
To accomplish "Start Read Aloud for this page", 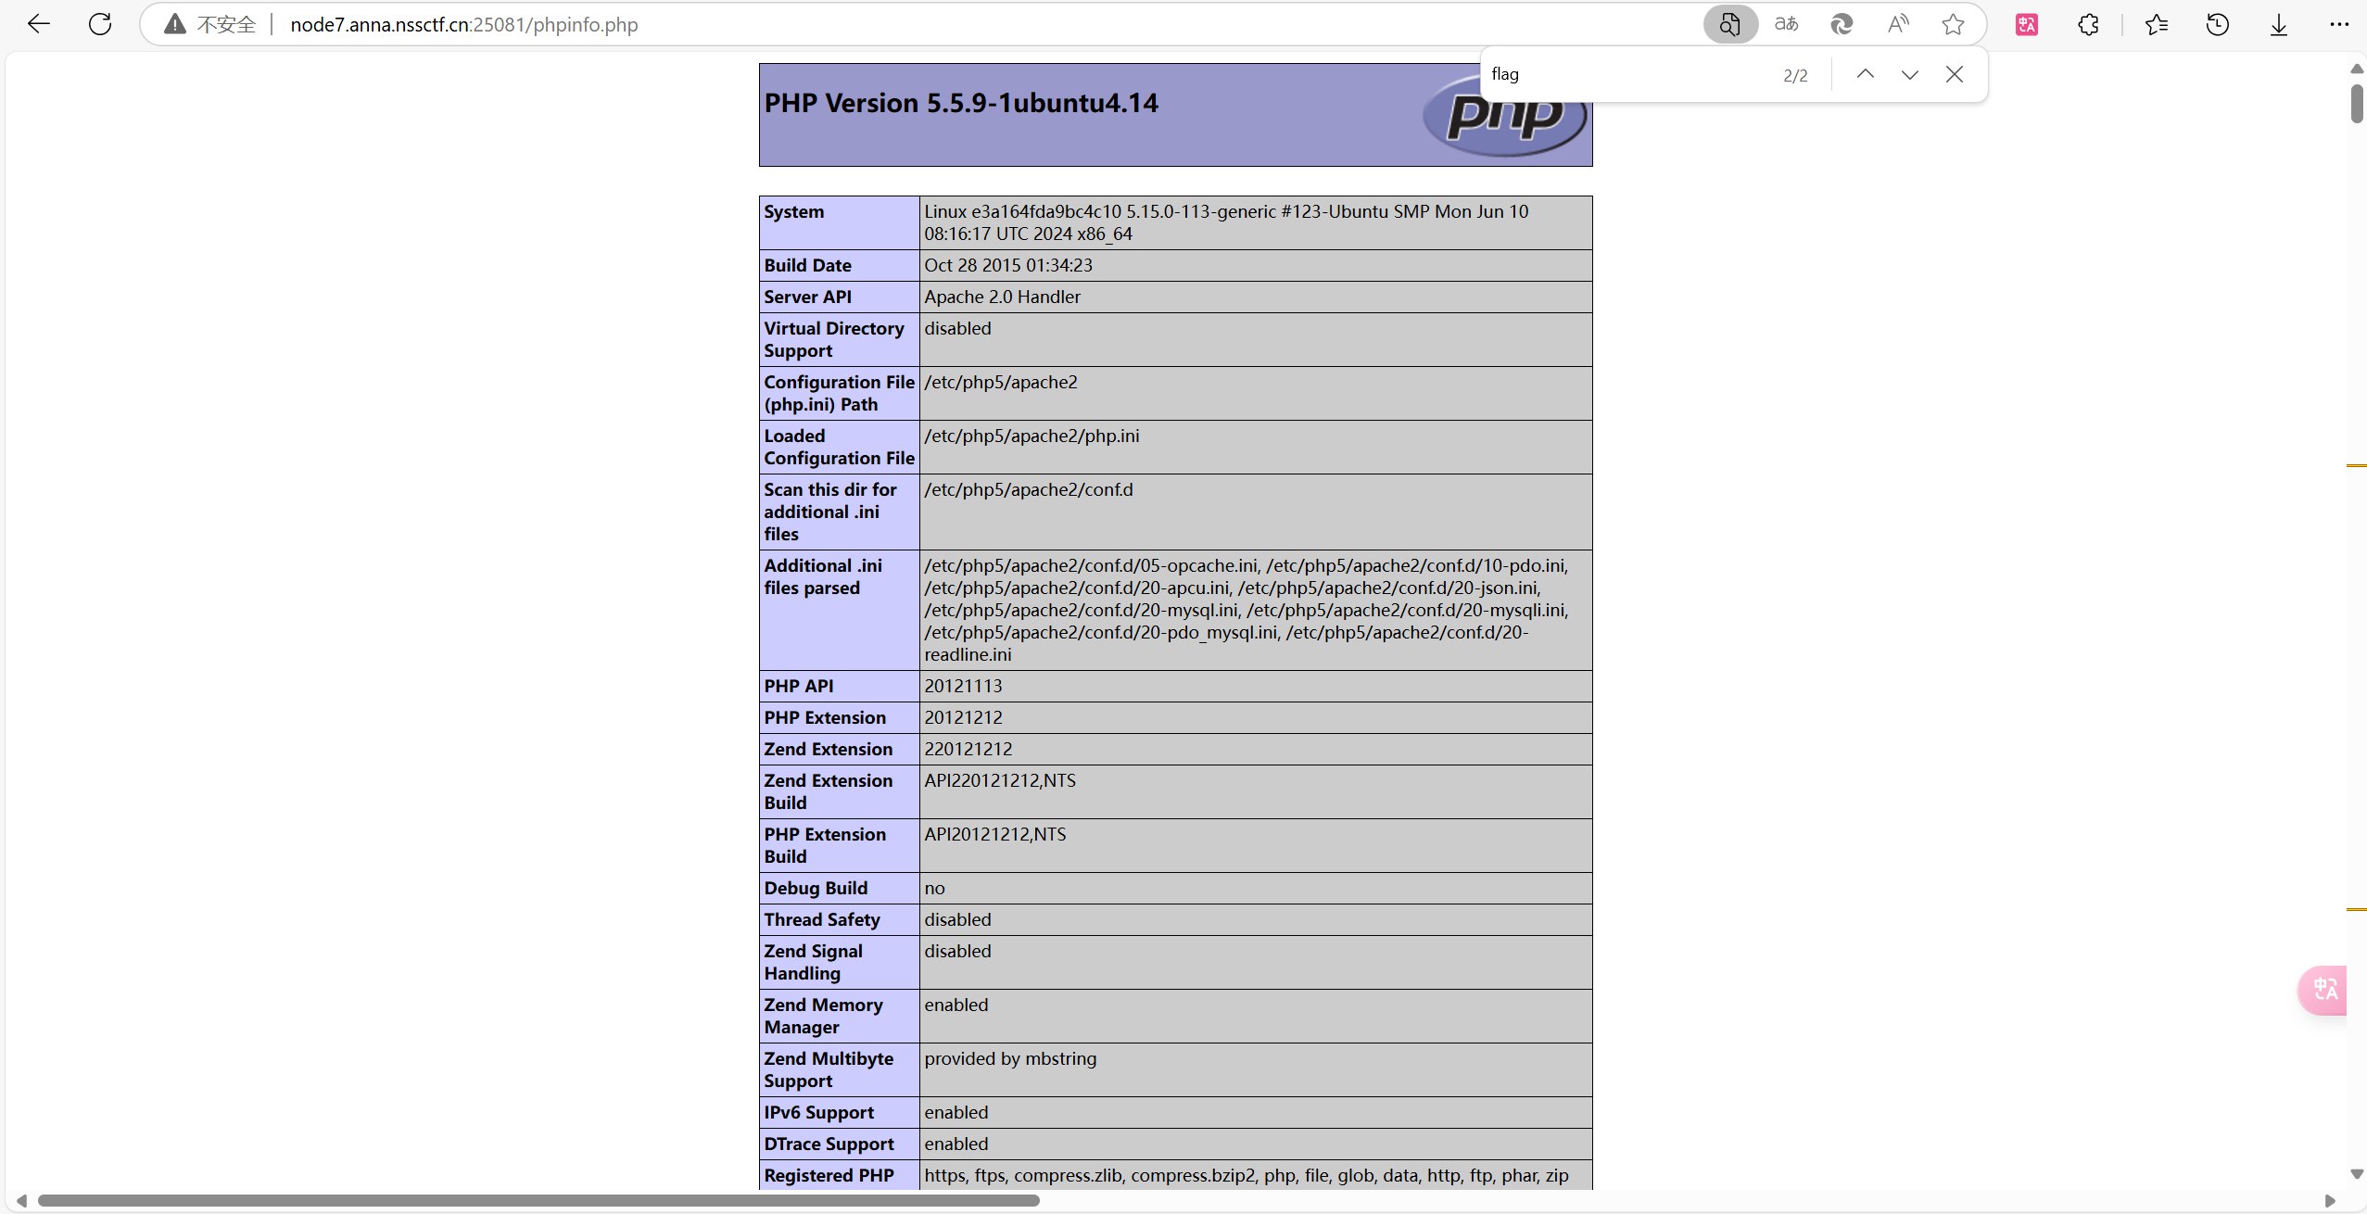I will [1897, 25].
